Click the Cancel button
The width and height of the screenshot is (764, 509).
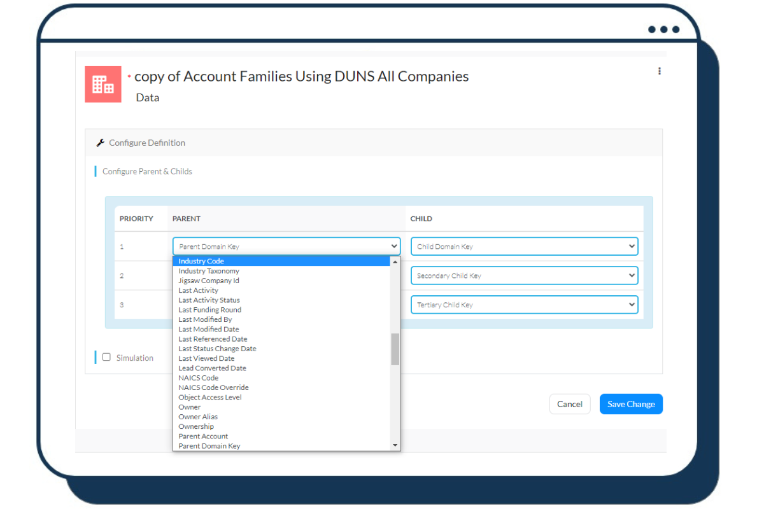tap(570, 404)
